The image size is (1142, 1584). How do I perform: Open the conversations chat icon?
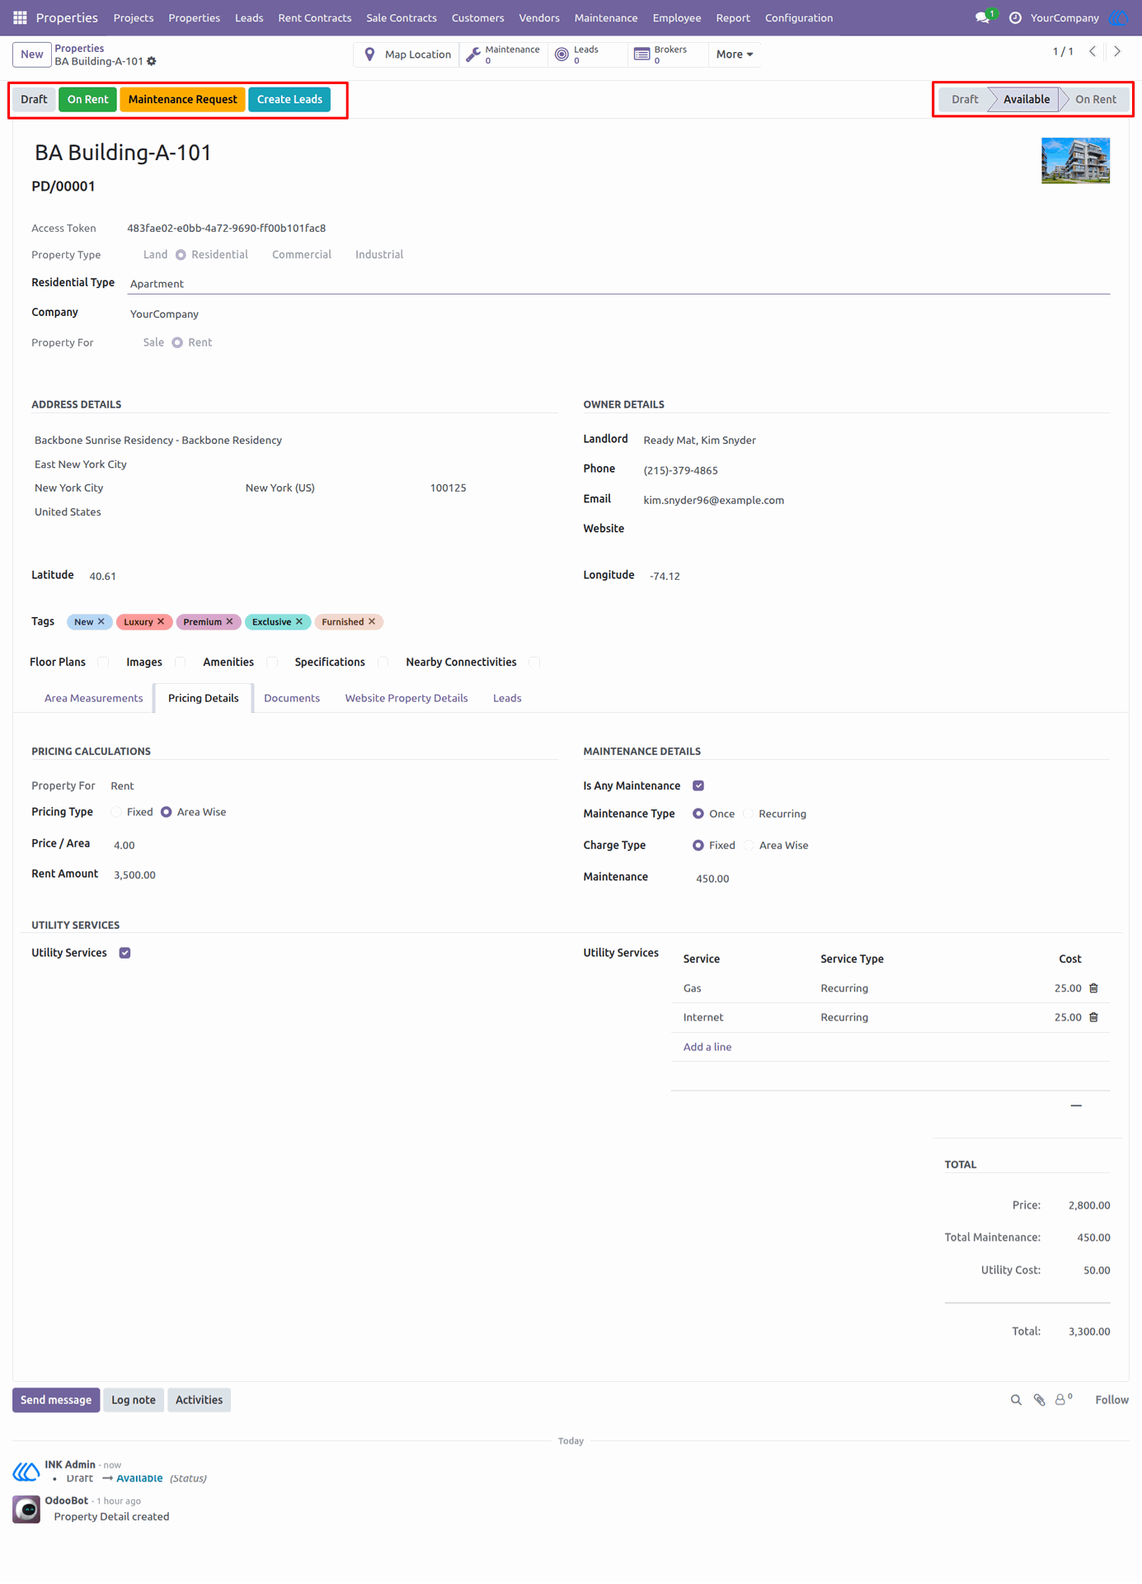(982, 17)
